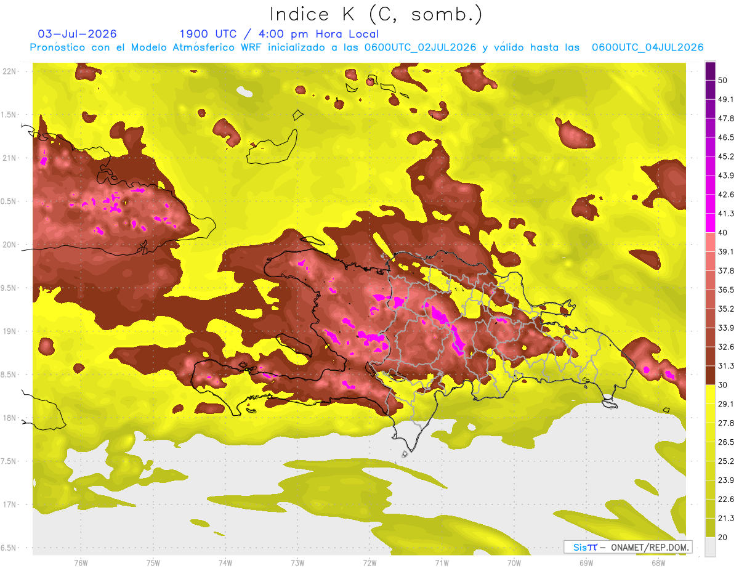Click the "35.2" color bar value
739x571 pixels.
(x=726, y=309)
